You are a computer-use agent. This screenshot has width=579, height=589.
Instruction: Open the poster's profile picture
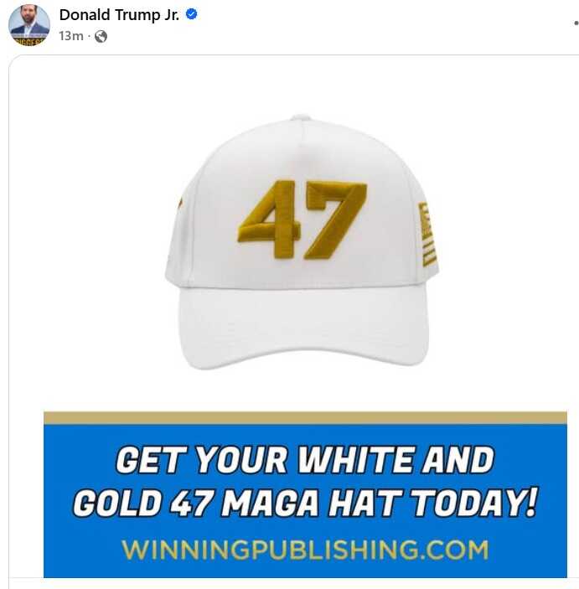click(29, 25)
